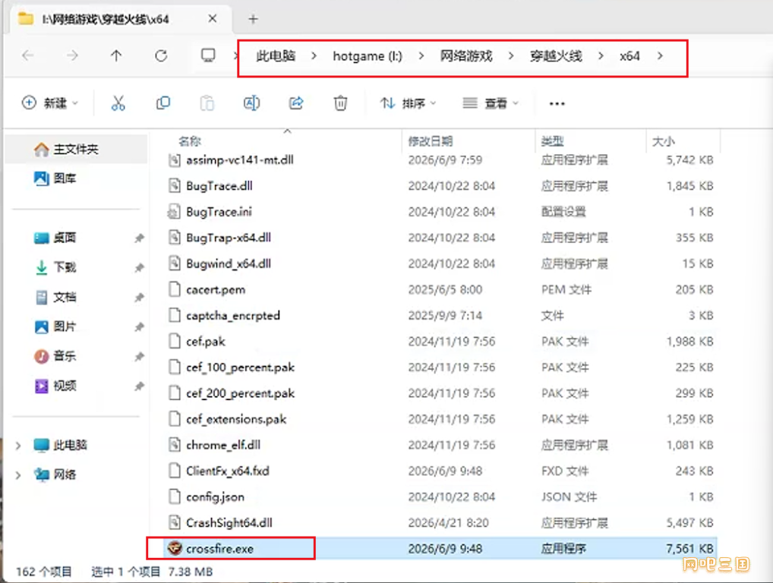
Task: Expand the 网络 tree node arrow
Action: click(x=18, y=475)
